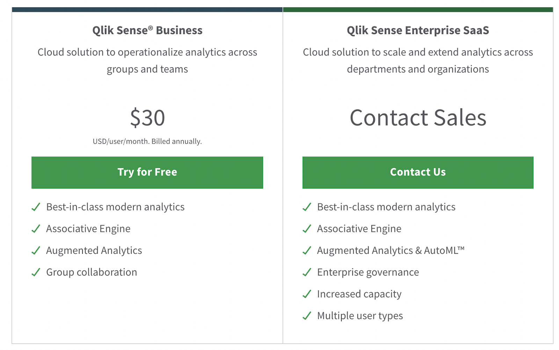Click Business plan's Associative Engine checkmark

(36, 229)
